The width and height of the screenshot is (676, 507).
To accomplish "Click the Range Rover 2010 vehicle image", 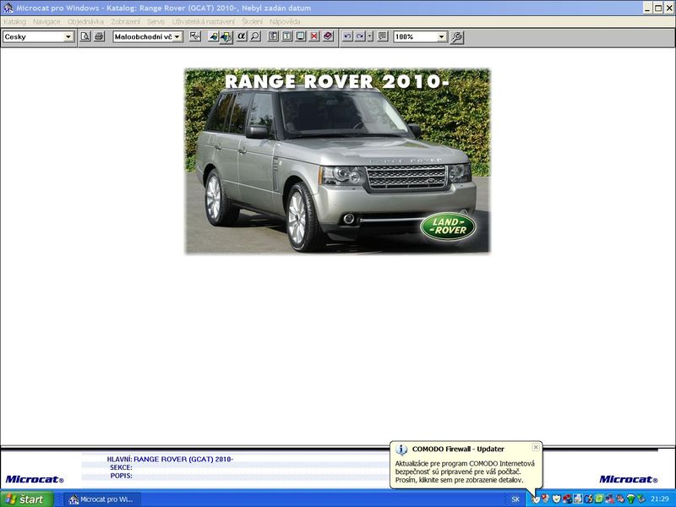I will point(337,161).
